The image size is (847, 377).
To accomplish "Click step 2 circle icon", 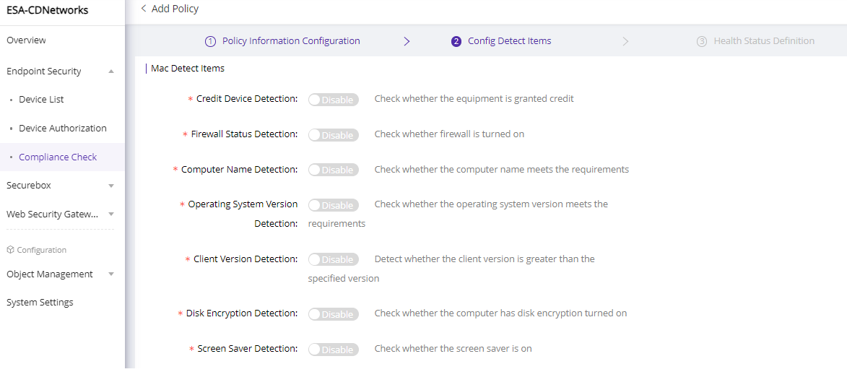I will pos(456,41).
